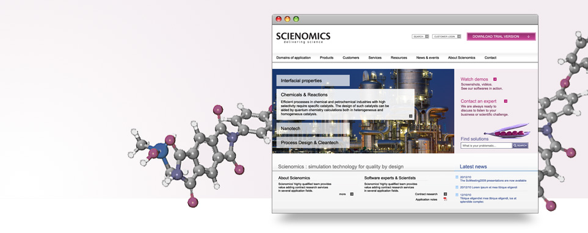Select Chemicals & Reactions heading
The height and width of the screenshot is (233, 588).
[x=304, y=95]
